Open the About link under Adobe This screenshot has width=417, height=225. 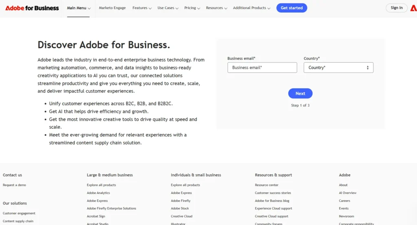[343, 185]
